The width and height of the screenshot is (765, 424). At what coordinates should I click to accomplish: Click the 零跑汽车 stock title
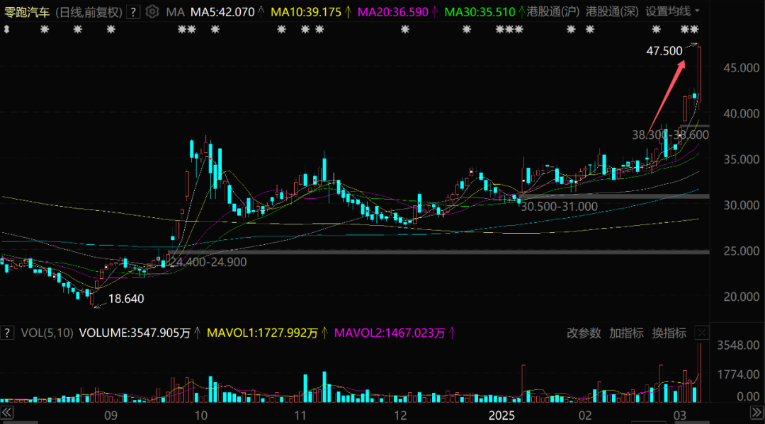pyautogui.click(x=28, y=12)
